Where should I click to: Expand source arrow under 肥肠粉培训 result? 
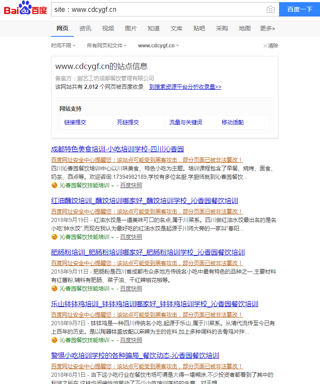point(112,289)
